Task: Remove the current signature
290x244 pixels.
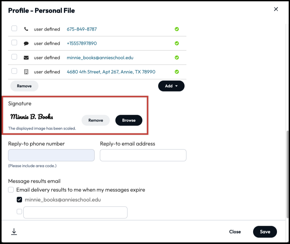Action: coord(96,120)
